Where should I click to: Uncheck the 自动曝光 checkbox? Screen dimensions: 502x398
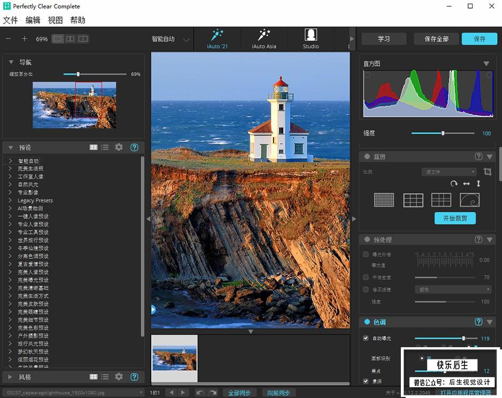(366, 338)
